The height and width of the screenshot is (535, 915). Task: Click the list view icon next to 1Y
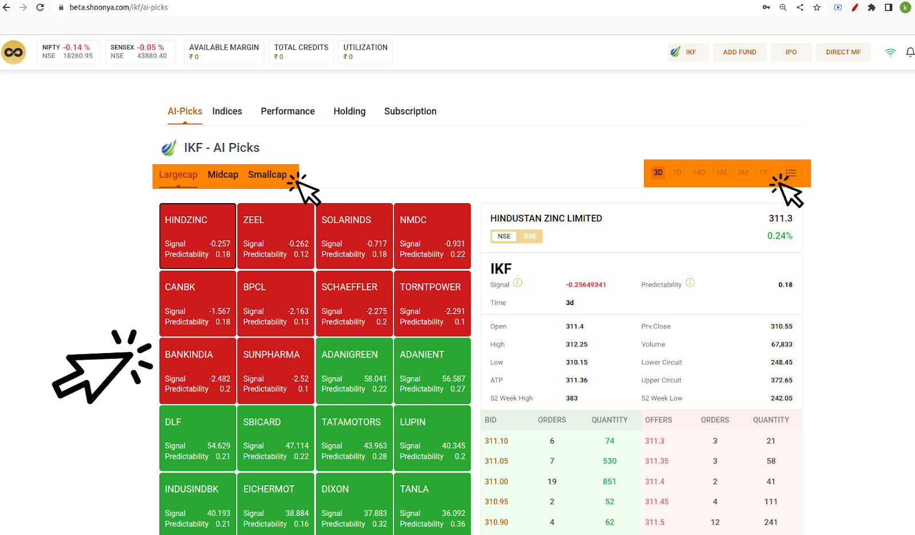[791, 172]
